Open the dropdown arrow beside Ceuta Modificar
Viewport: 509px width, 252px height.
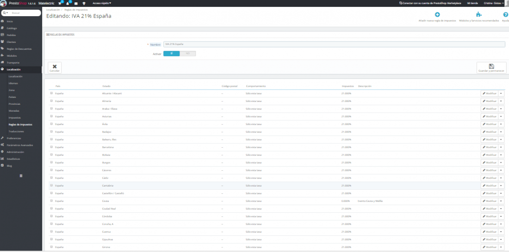501,201
